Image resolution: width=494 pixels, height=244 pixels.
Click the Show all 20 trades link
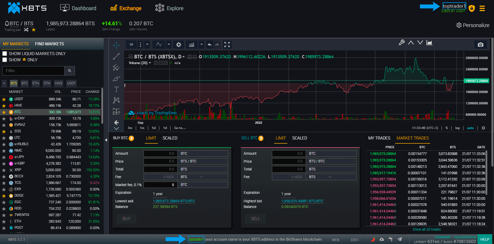pos(427,229)
